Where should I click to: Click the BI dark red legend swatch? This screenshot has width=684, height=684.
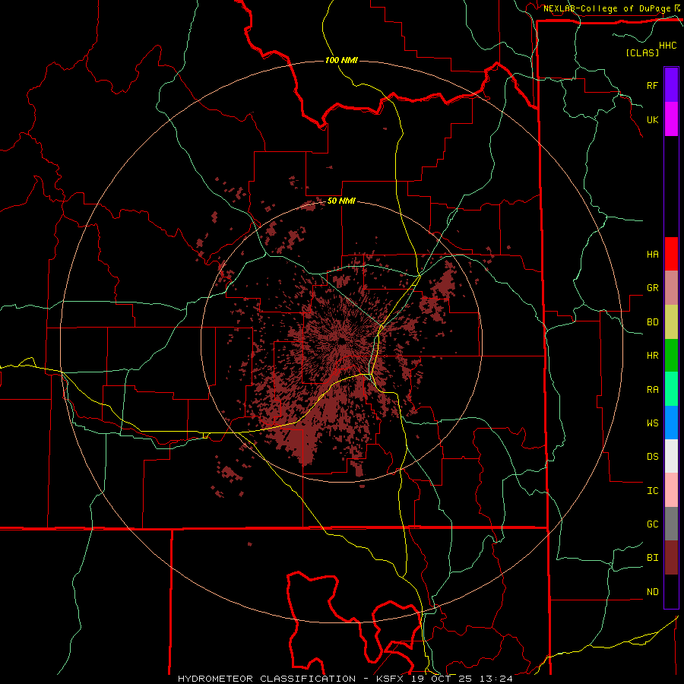click(x=671, y=558)
